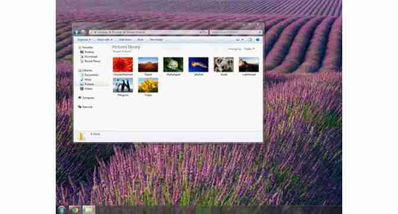Click the Recent Places icon in sidebar
Viewport: 398px width, 214px height.
click(x=82, y=61)
